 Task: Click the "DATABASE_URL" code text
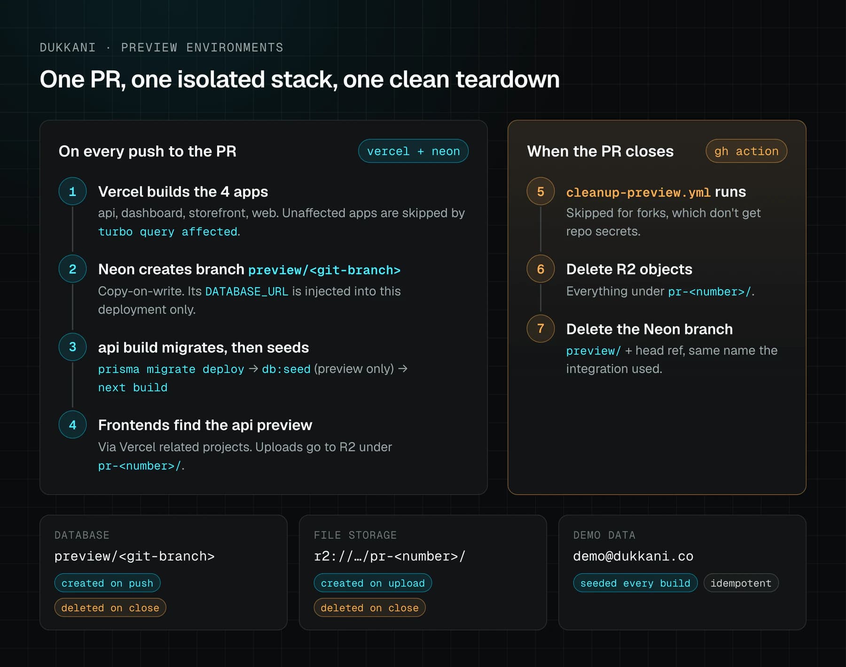click(x=247, y=291)
